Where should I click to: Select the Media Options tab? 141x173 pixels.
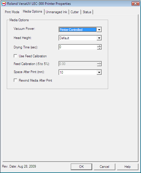point(33,11)
